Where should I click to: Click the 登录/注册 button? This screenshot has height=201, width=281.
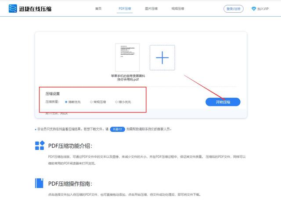click(x=233, y=9)
